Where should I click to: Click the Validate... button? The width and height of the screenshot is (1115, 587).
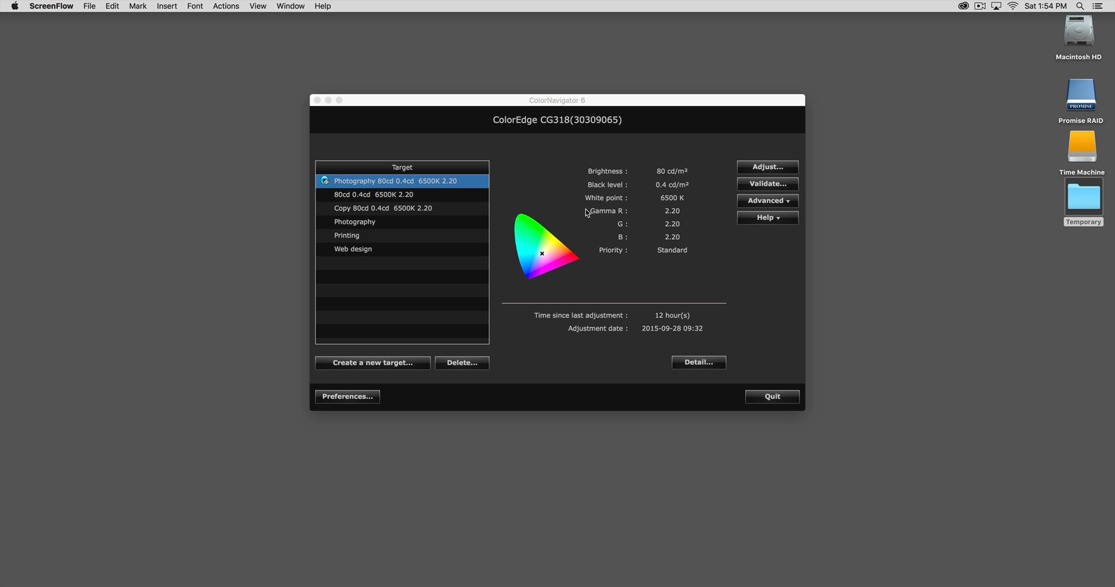[x=767, y=184]
